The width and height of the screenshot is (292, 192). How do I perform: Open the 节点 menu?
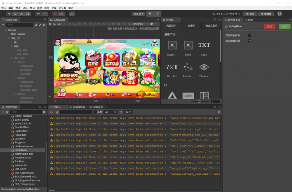pyautogui.click(x=18, y=8)
